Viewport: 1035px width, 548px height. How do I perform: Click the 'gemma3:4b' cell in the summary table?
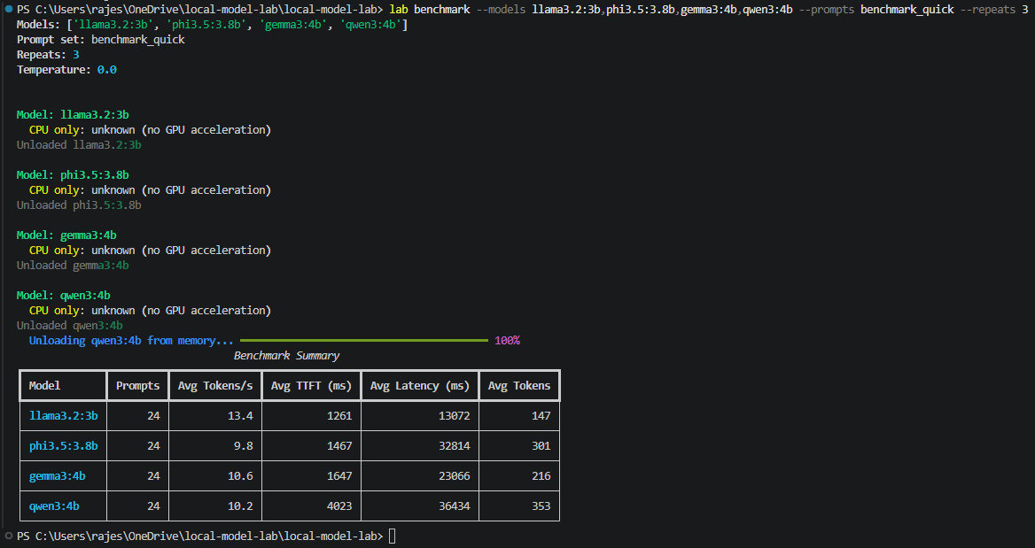click(58, 476)
